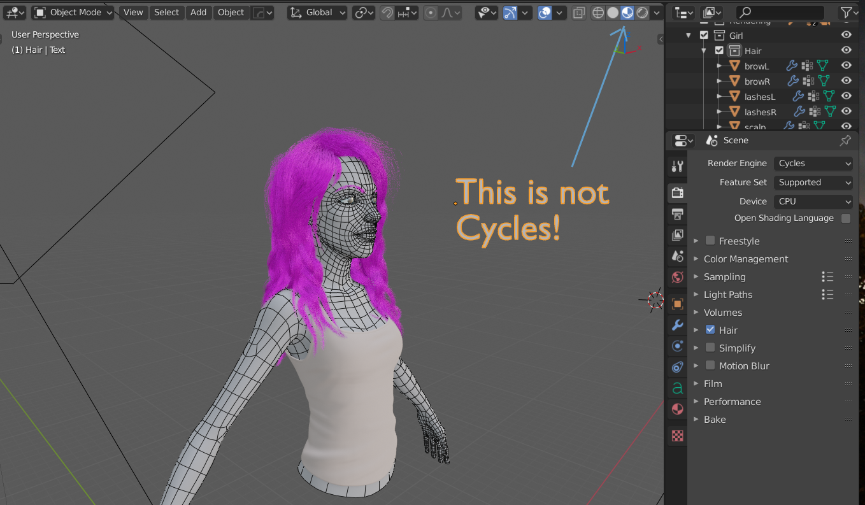
Task: Switch viewport to Rendered shading mode
Action: [x=641, y=11]
